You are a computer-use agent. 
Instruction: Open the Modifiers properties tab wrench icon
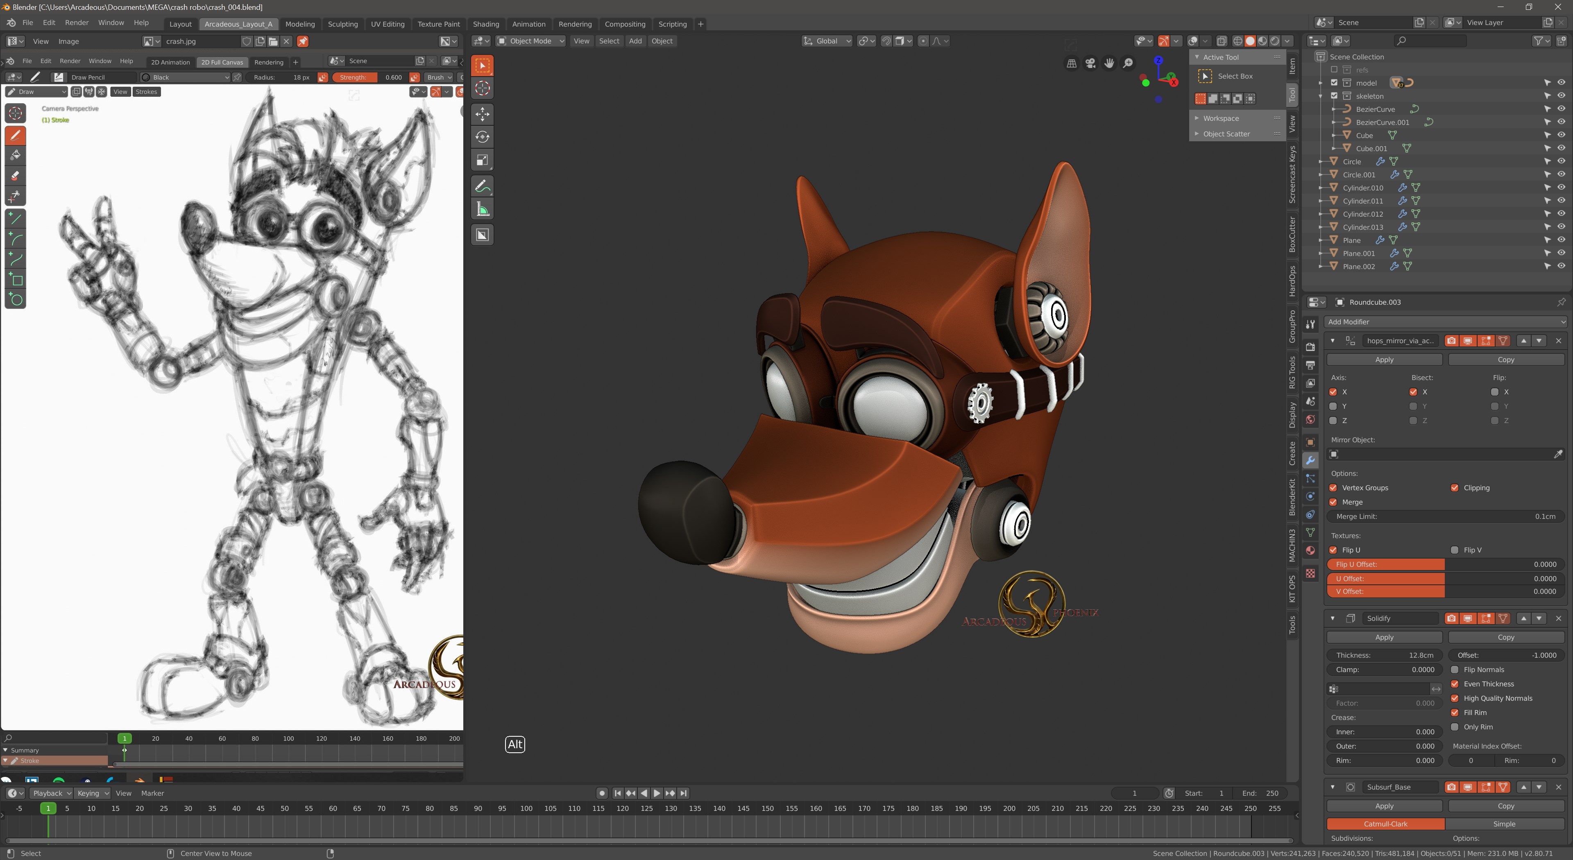pos(1310,460)
